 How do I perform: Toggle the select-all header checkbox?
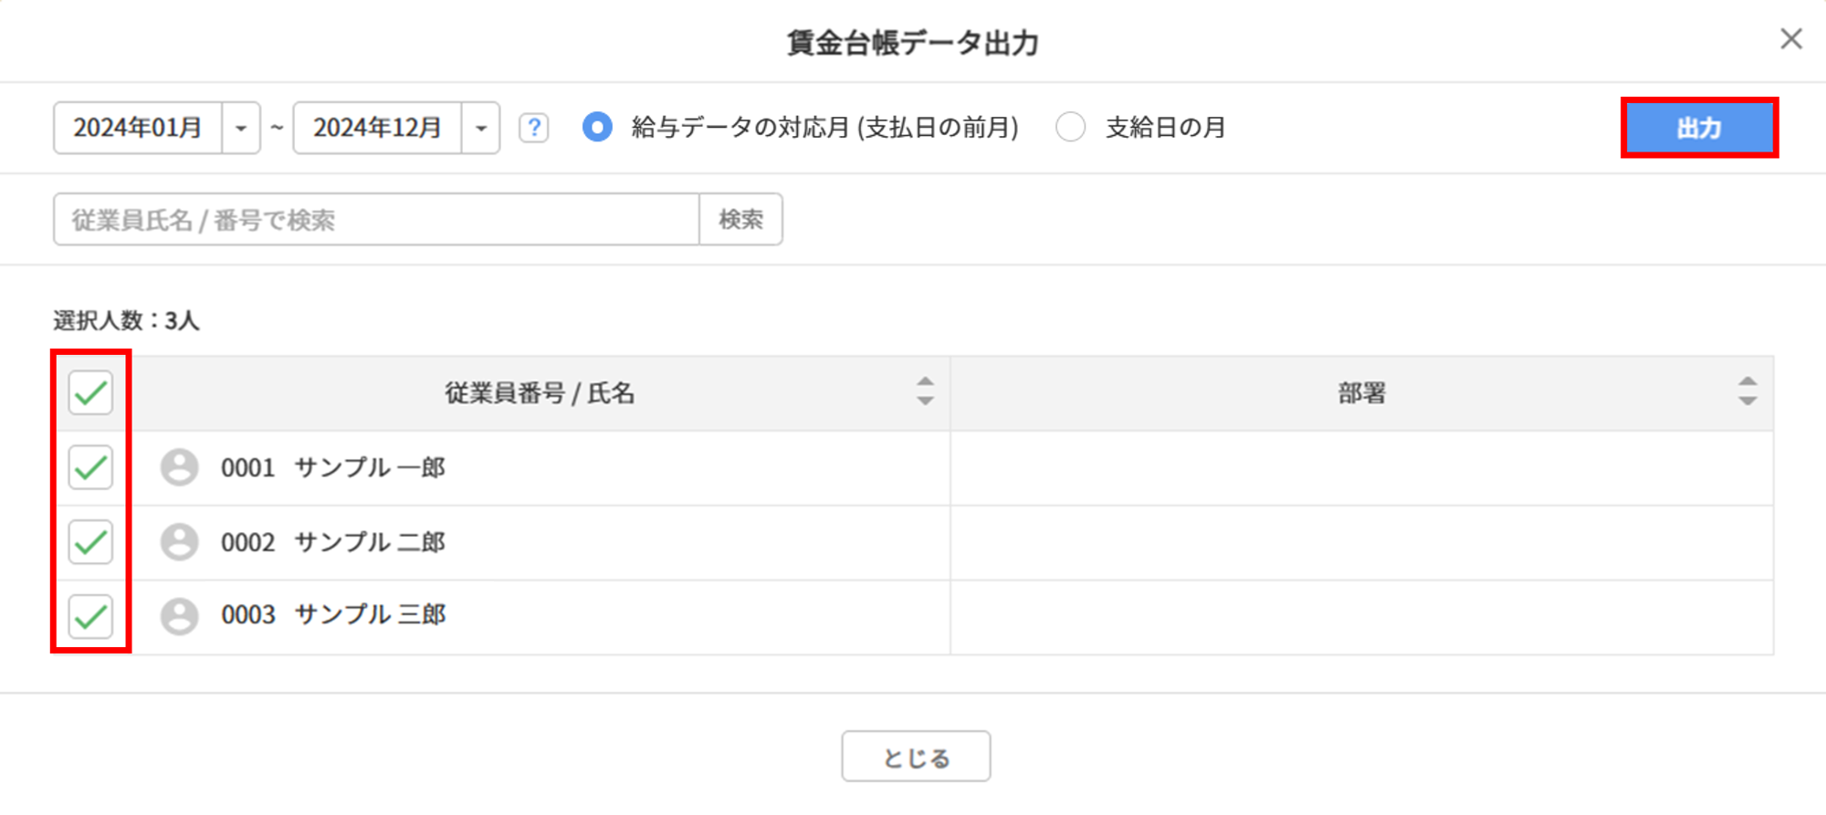click(90, 393)
